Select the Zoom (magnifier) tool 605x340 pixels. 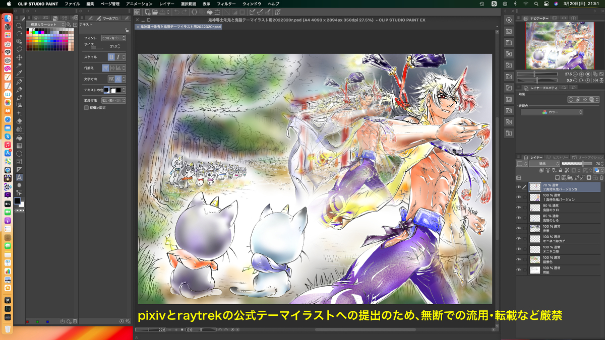[19, 26]
